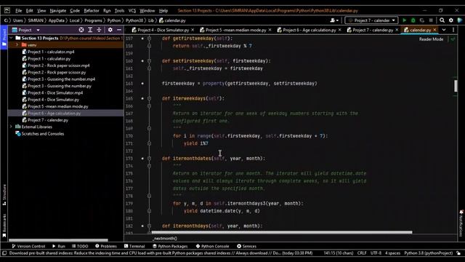The image size is (465, 262).
Task: Collapse Section 13 Projects root folder
Action: [12, 38]
